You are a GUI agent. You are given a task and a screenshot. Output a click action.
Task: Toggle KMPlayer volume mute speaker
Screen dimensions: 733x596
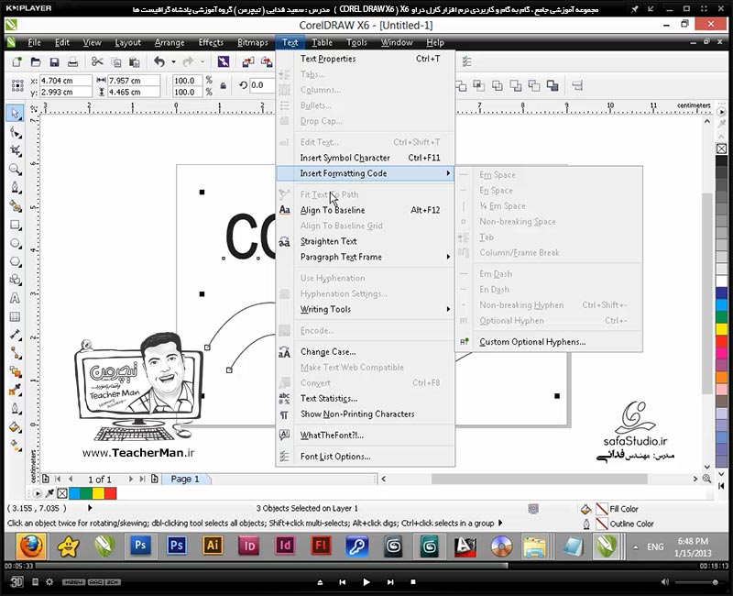[665, 582]
